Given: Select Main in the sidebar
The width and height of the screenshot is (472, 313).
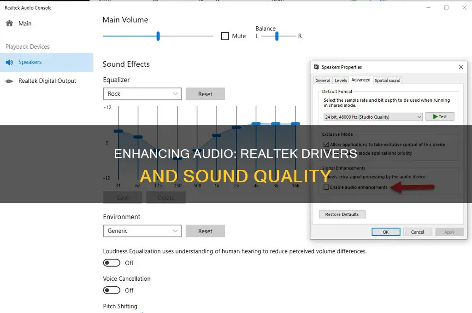Looking at the screenshot, I should pyautogui.click(x=25, y=23).
